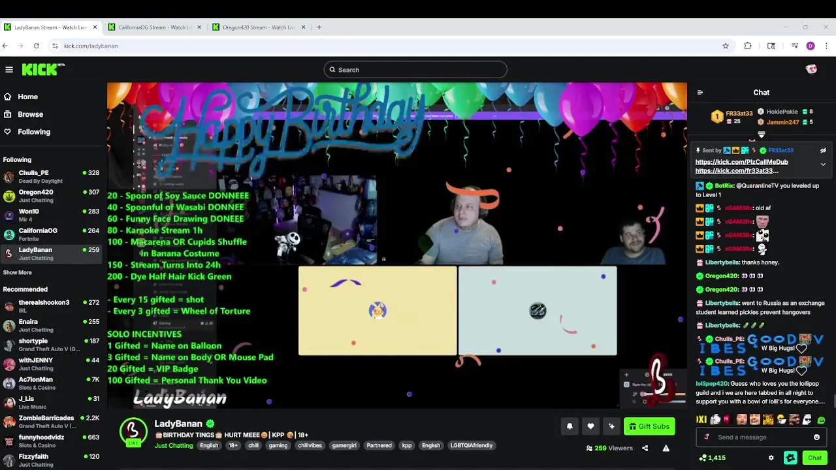Screen dimensions: 836x470
Task: Click into the Send a message field
Action: coord(762,437)
